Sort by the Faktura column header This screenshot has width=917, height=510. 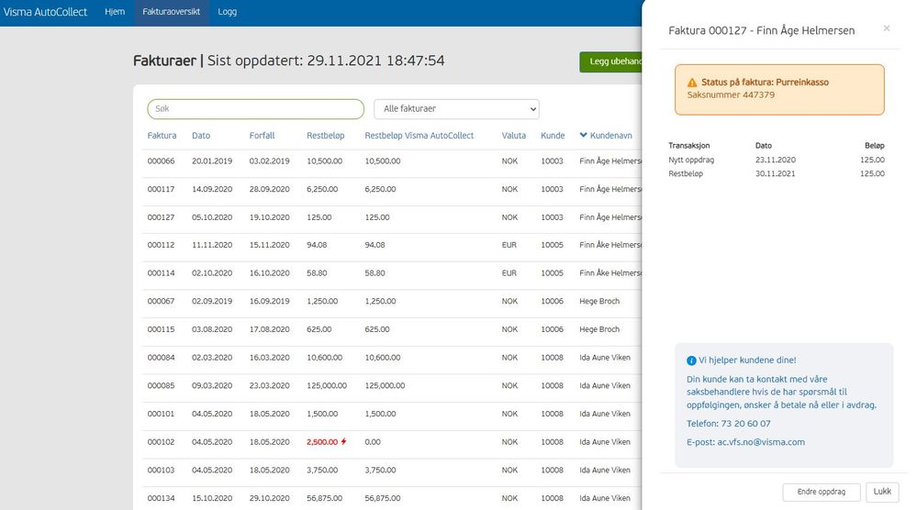(x=162, y=136)
